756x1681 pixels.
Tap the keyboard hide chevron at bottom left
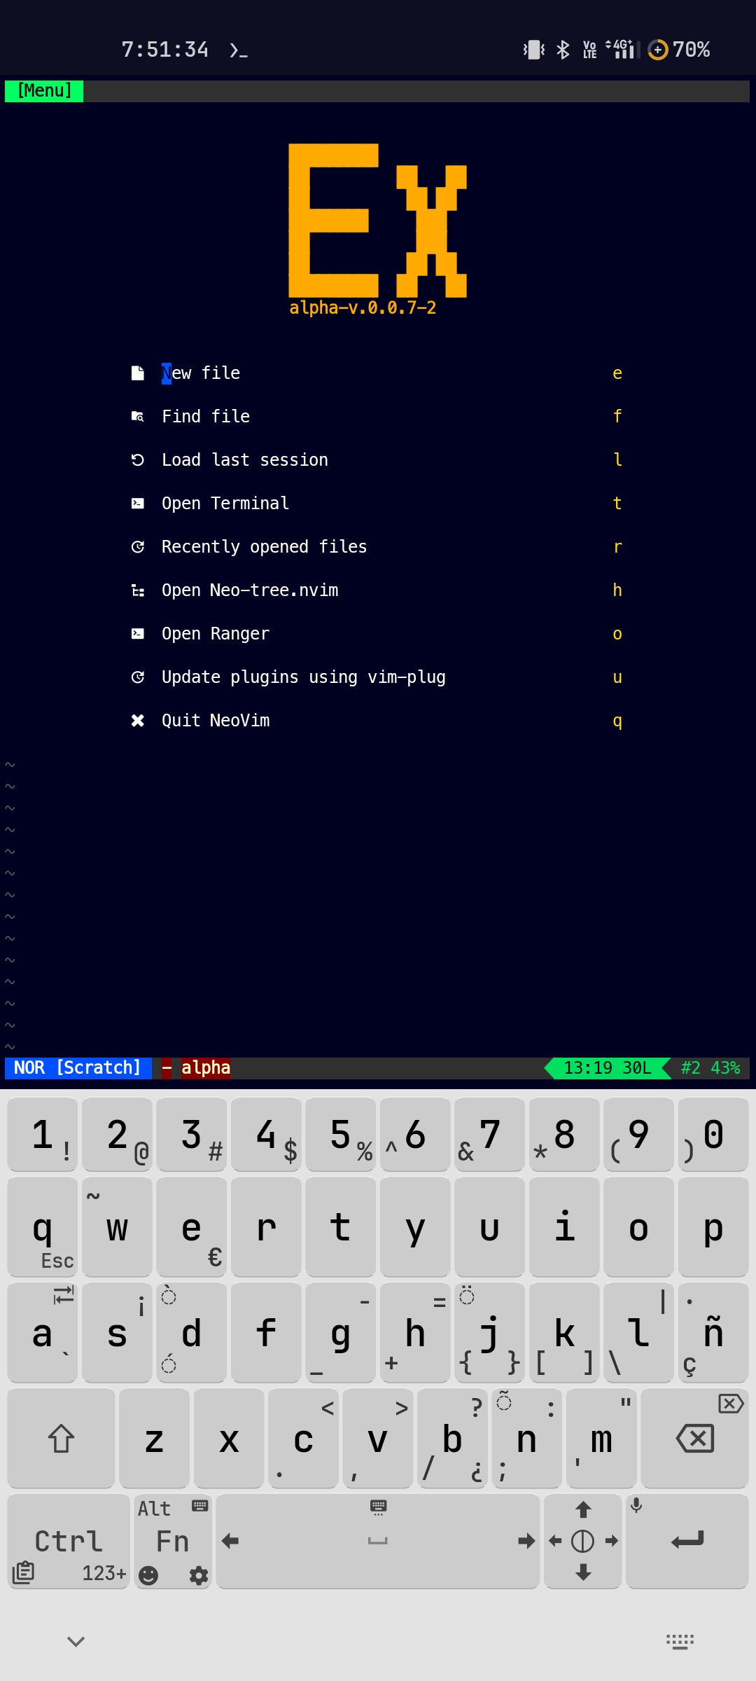[x=76, y=1641]
